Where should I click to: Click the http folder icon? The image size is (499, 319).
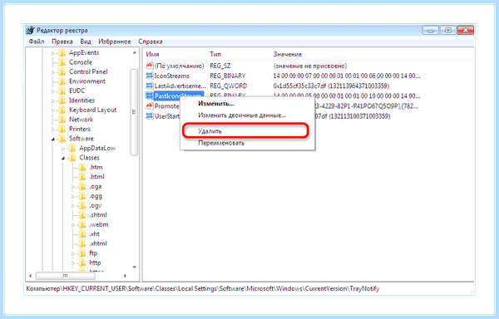click(82, 263)
